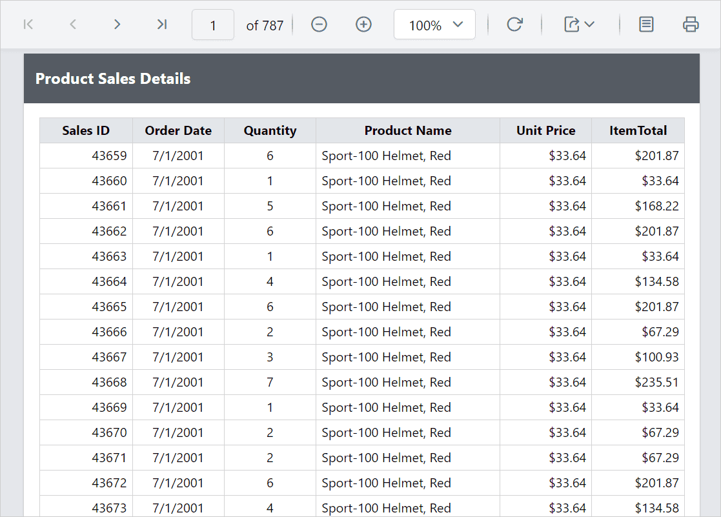The height and width of the screenshot is (517, 721).
Task: Go to the previous page
Action: (x=73, y=25)
